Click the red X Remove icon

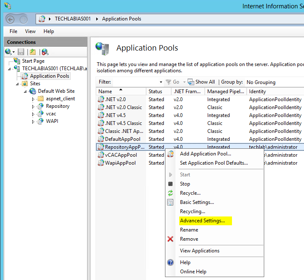click(170, 239)
